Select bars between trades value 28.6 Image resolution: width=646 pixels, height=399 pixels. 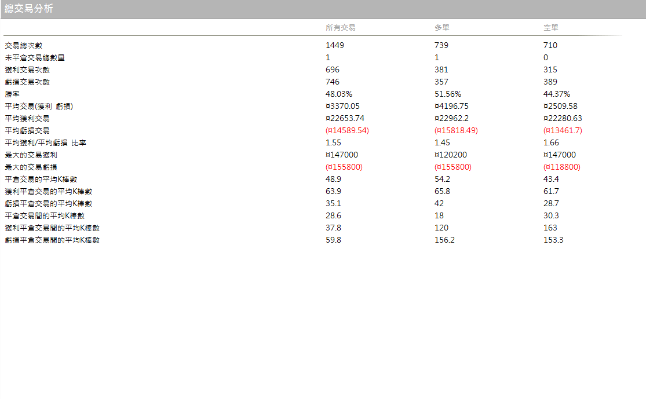coord(333,216)
